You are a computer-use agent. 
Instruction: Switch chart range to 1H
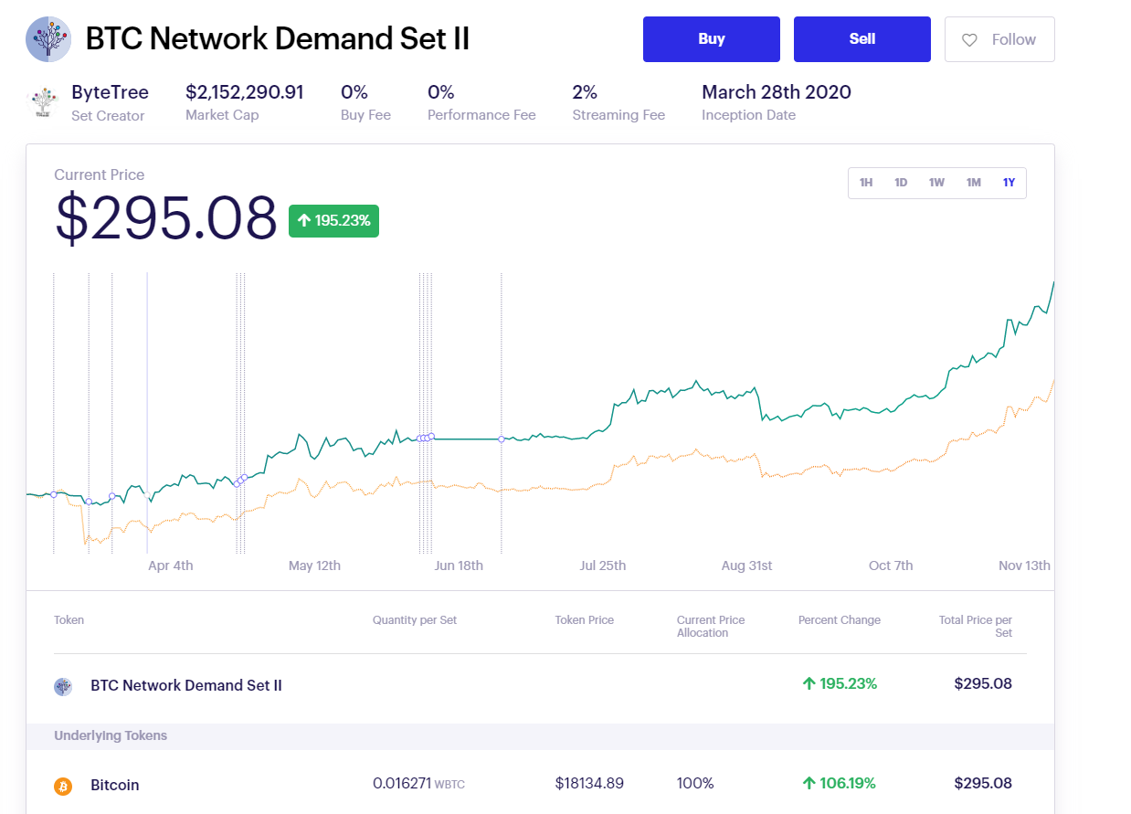[866, 183]
